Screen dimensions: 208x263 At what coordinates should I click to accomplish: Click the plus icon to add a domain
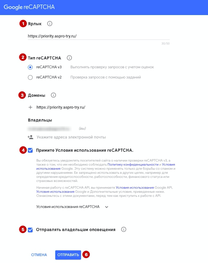pyautogui.click(x=30, y=107)
